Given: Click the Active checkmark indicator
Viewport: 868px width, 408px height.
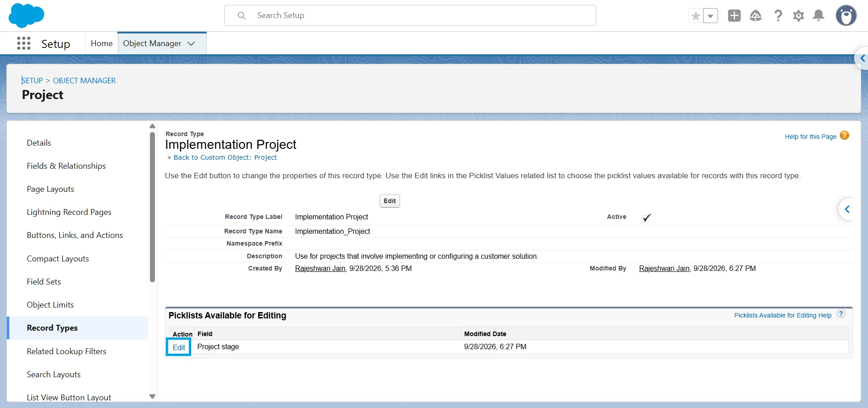Looking at the screenshot, I should 646,218.
